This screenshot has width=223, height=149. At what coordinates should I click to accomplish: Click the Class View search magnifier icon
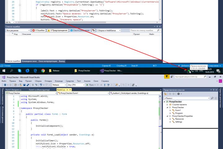click(x=212, y=98)
